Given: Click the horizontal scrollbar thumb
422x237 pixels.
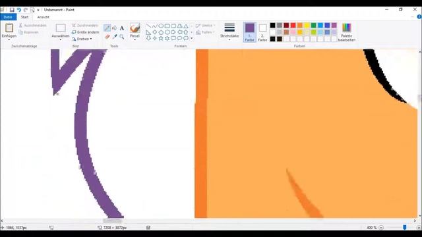Looking at the screenshot, I should (x=113, y=221).
